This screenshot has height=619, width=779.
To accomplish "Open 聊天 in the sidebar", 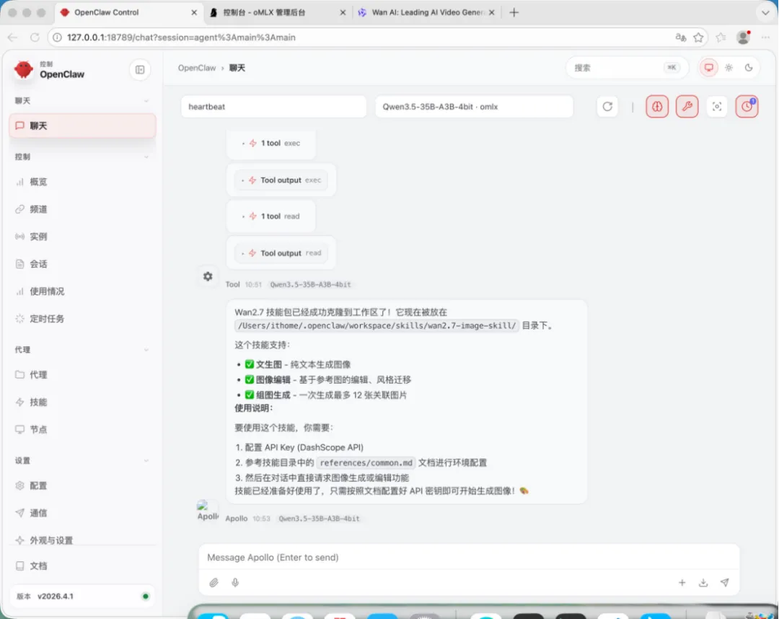I will click(x=82, y=126).
